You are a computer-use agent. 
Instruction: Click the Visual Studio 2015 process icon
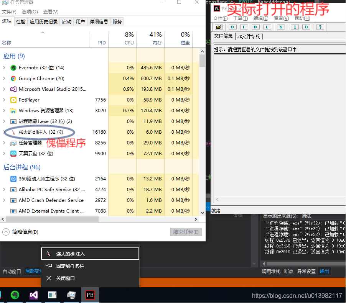pos(13,89)
